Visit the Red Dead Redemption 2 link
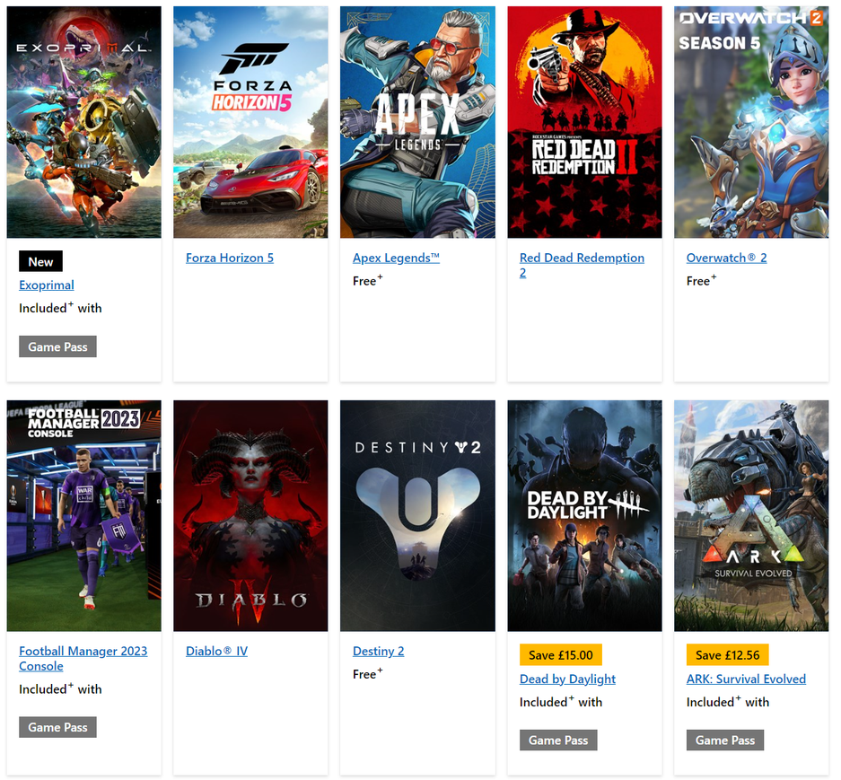The image size is (841, 780). pos(582,265)
